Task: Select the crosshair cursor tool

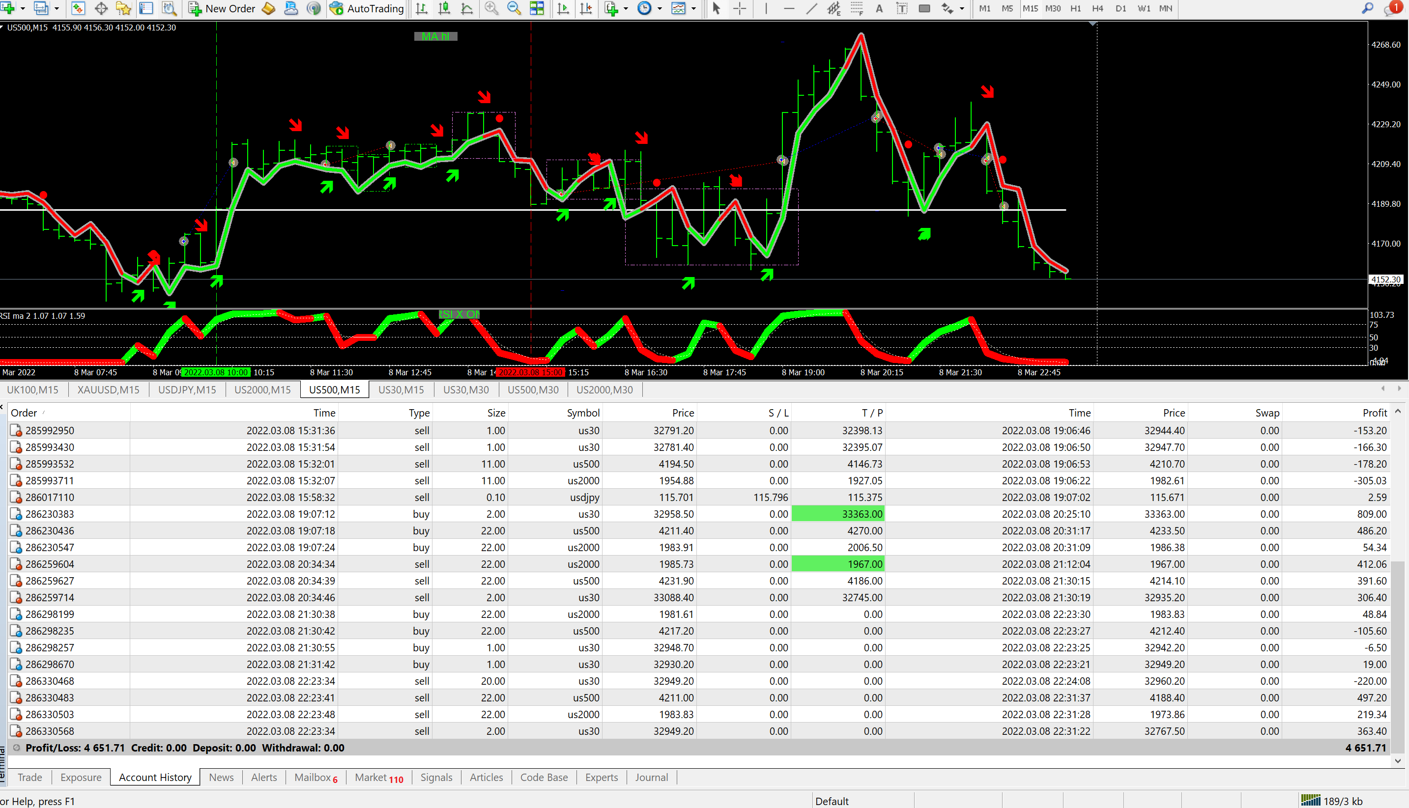Action: pyautogui.click(x=740, y=8)
